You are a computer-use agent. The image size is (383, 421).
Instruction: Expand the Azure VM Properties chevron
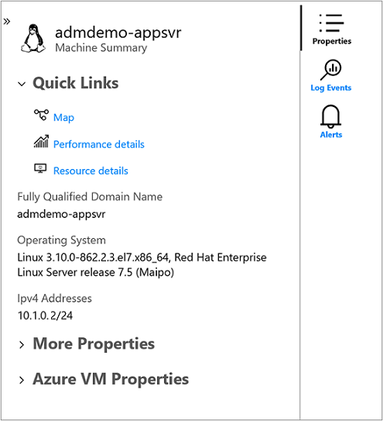[x=22, y=380]
